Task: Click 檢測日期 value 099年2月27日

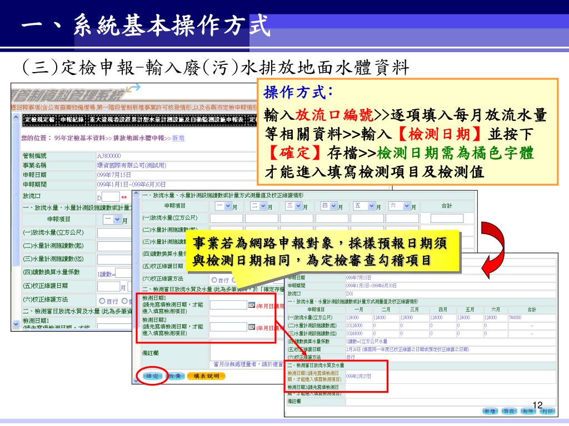Action: [x=358, y=377]
